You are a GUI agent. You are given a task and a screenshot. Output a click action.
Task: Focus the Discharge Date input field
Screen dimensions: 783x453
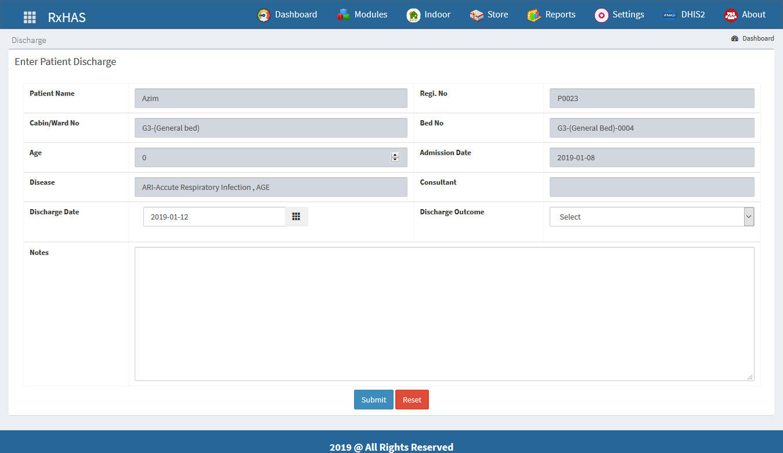214,217
